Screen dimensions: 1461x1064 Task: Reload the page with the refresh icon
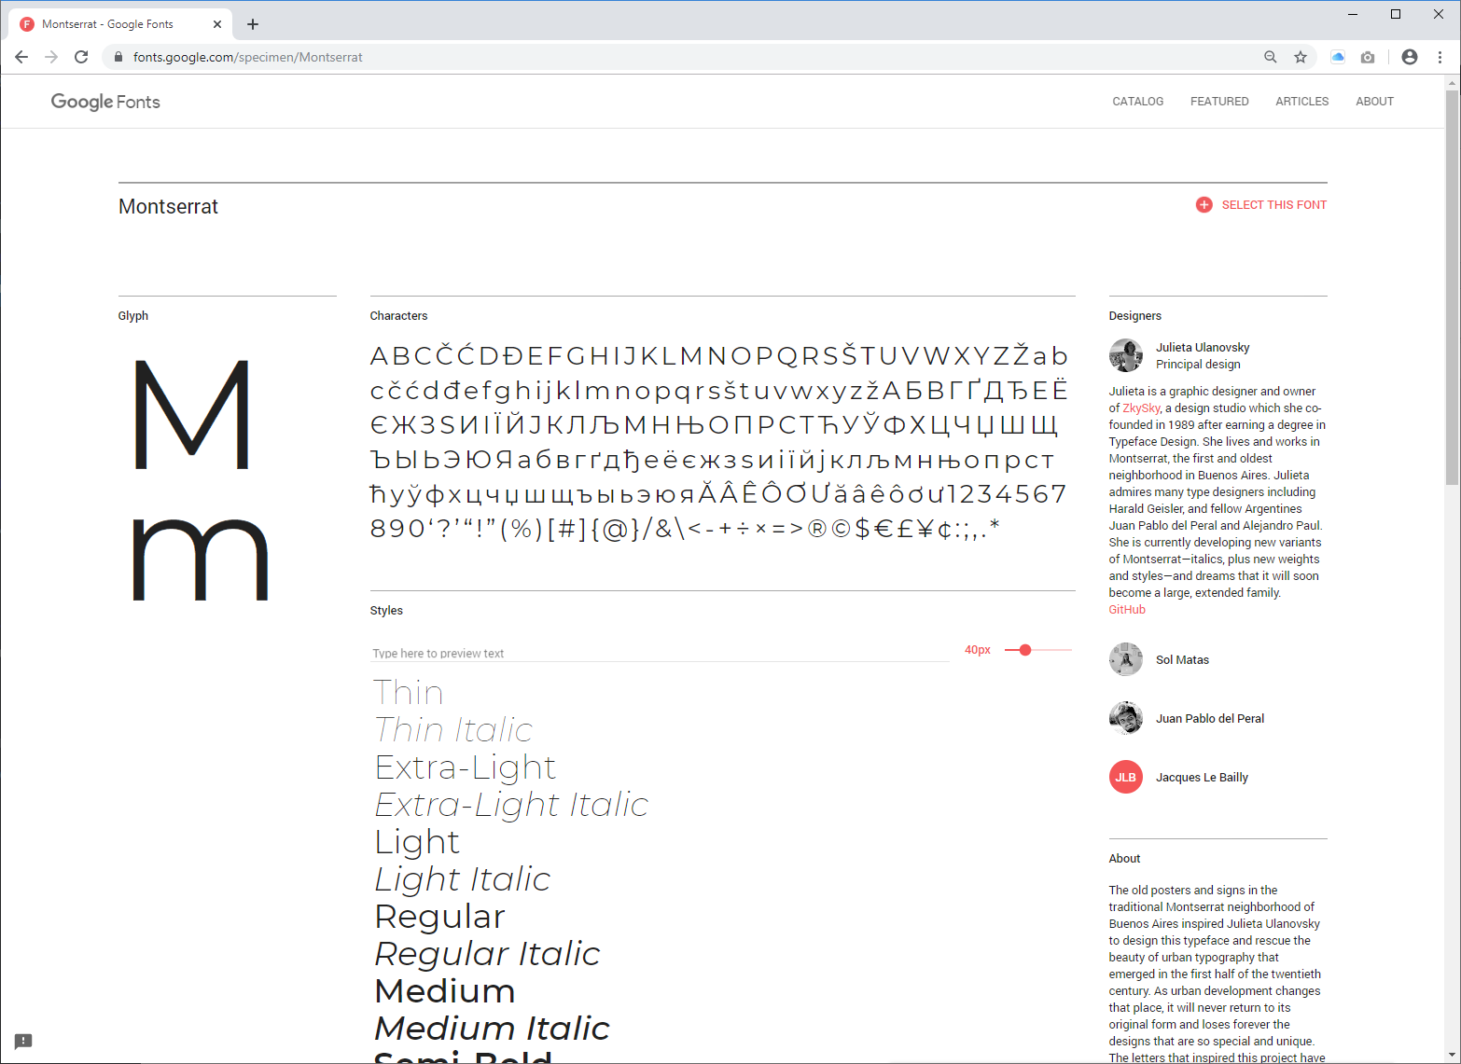81,57
